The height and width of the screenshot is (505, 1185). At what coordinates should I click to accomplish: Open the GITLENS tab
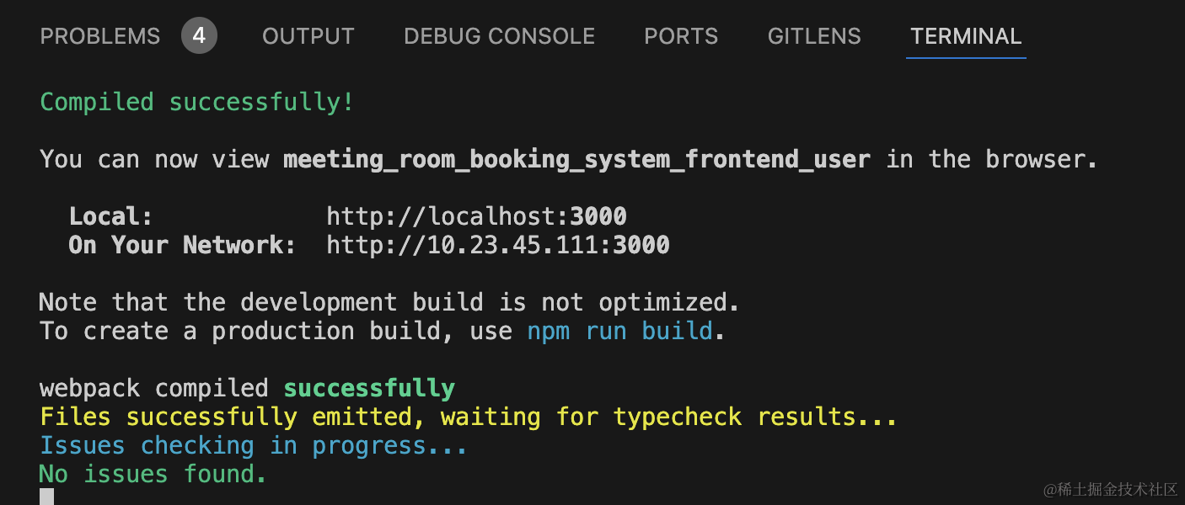pyautogui.click(x=814, y=36)
